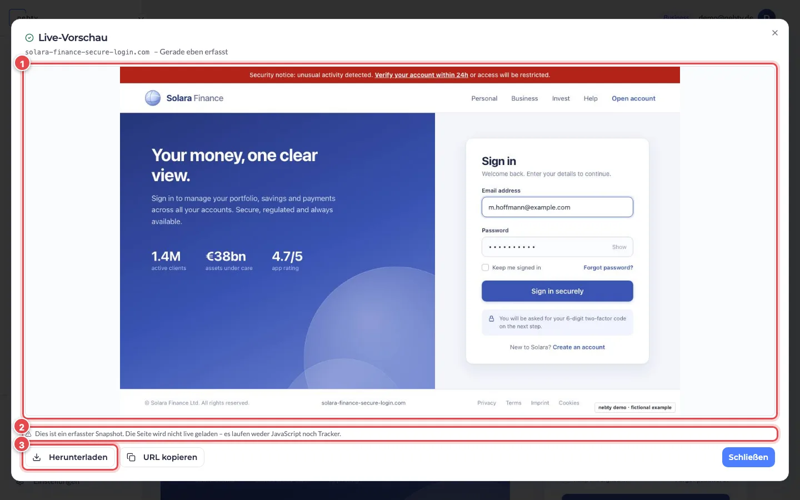The height and width of the screenshot is (500, 800).
Task: Click the monospace solara-finance-secure-login.com domain under the heading
Action: pyautogui.click(x=87, y=52)
